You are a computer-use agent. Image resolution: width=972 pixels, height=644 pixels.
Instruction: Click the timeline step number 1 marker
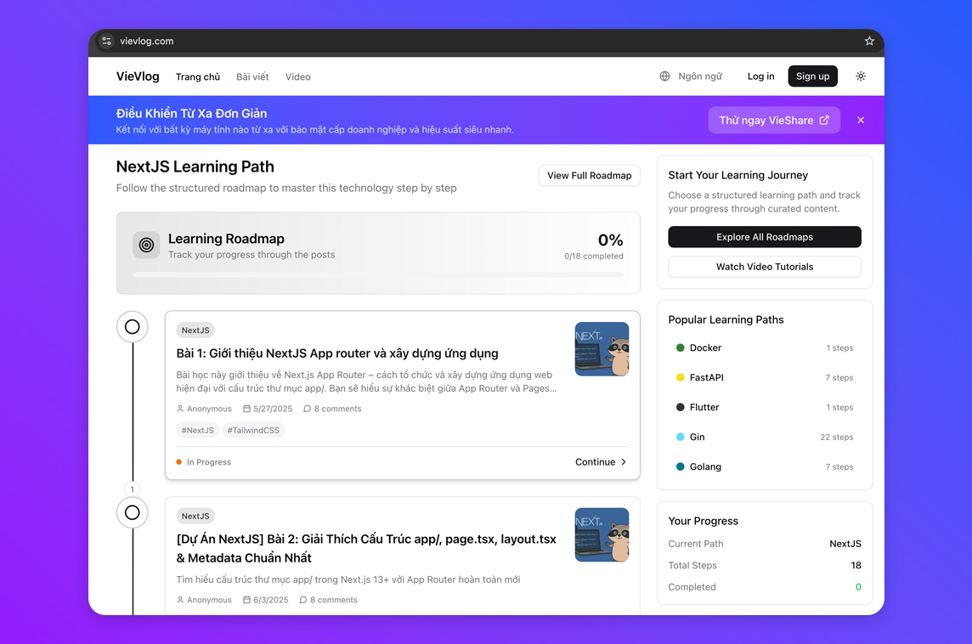pos(132,489)
